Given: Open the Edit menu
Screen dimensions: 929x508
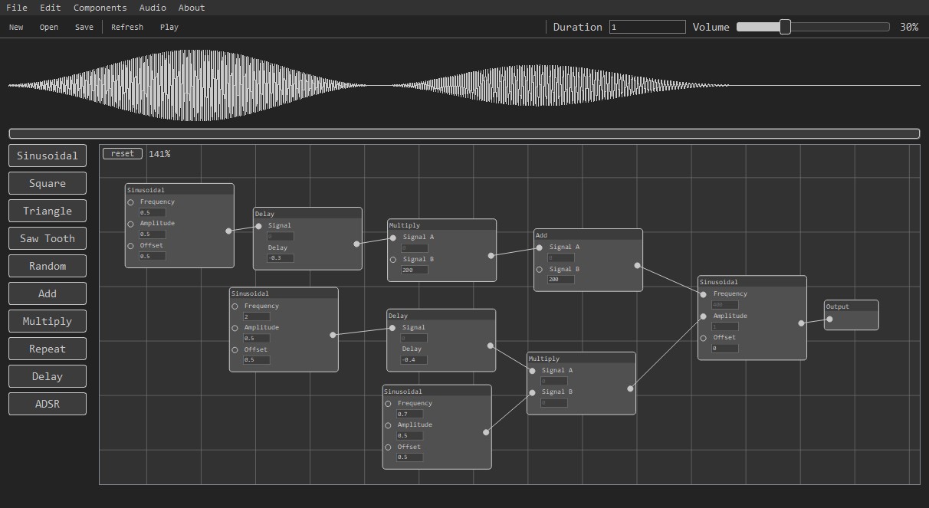Looking at the screenshot, I should [x=50, y=8].
